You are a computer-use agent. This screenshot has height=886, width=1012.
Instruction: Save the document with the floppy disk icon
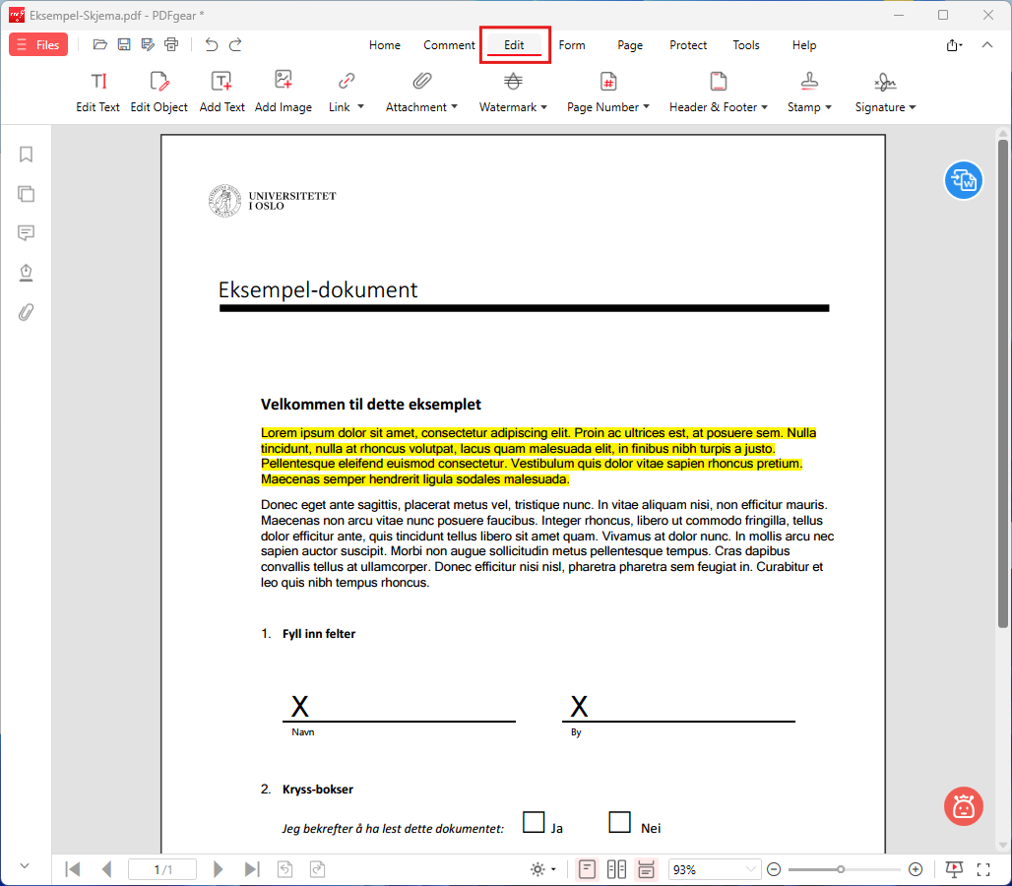[x=124, y=44]
